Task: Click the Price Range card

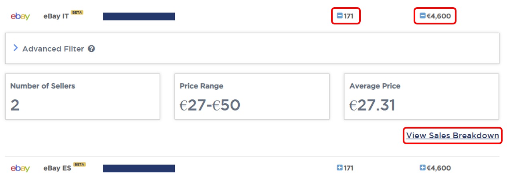Action: pyautogui.click(x=252, y=96)
